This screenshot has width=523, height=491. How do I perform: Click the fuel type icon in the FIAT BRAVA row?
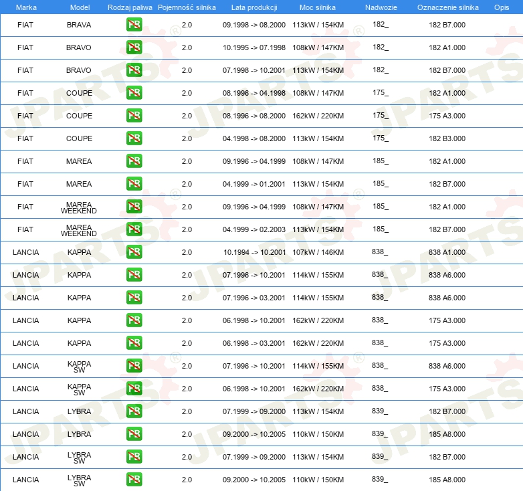pos(134,25)
